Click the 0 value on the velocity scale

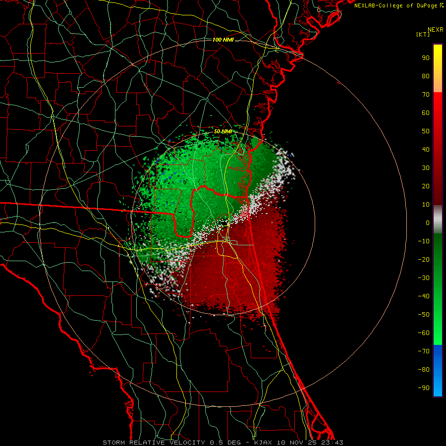pos(428,223)
